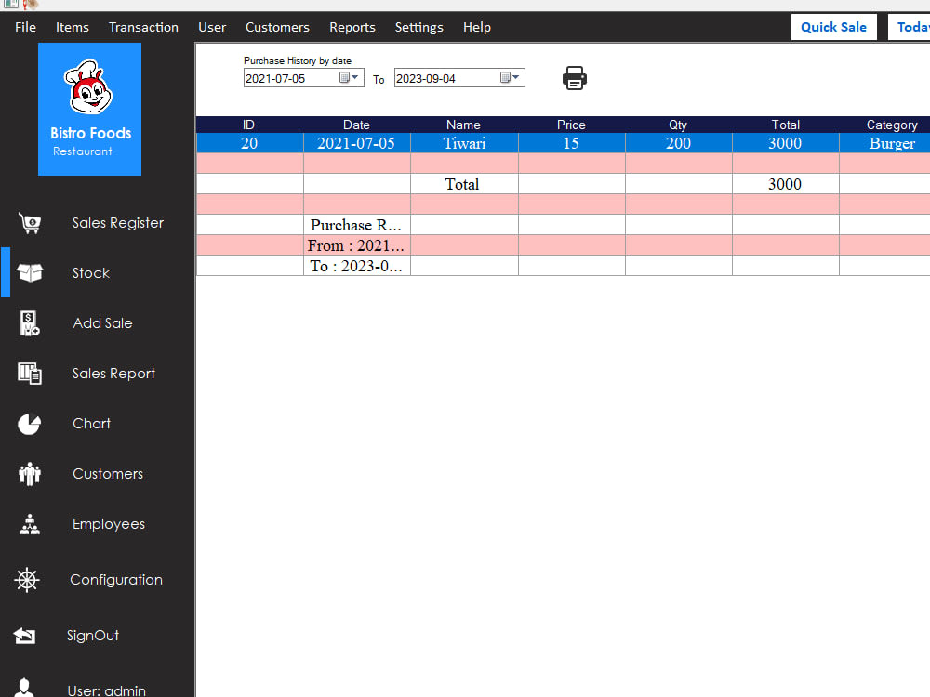Open the start date calendar picker

coord(344,78)
